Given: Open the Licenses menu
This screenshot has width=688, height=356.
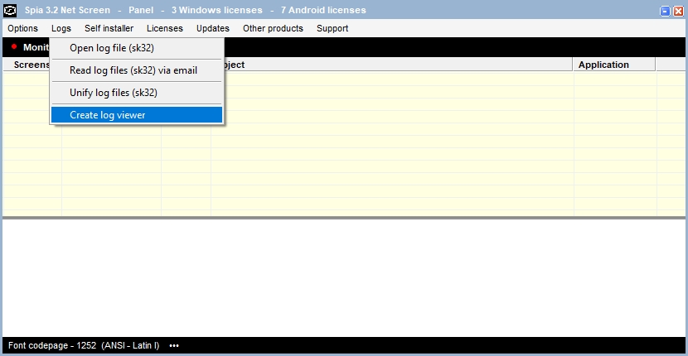Looking at the screenshot, I should [165, 28].
